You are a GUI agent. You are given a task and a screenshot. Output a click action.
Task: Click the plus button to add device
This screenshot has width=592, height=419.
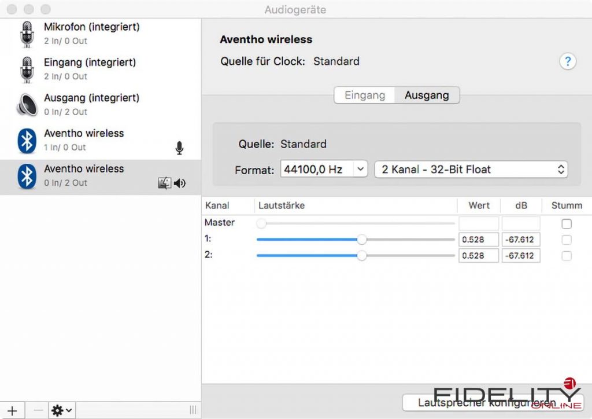[12, 410]
